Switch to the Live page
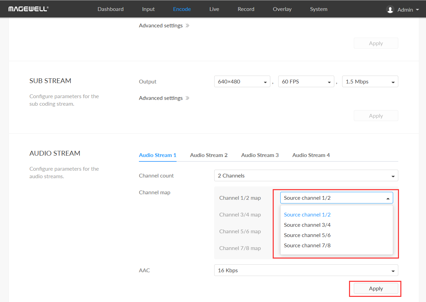The height and width of the screenshot is (302, 426). point(214,9)
